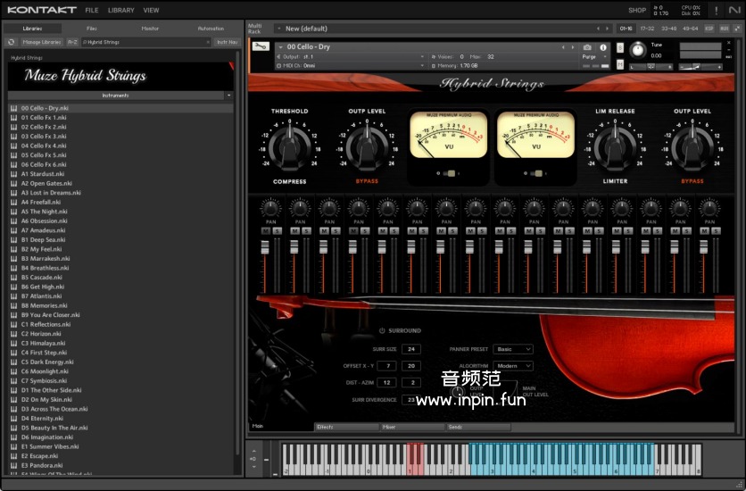Click the camera snapshot icon
The image size is (746, 491).
587,47
